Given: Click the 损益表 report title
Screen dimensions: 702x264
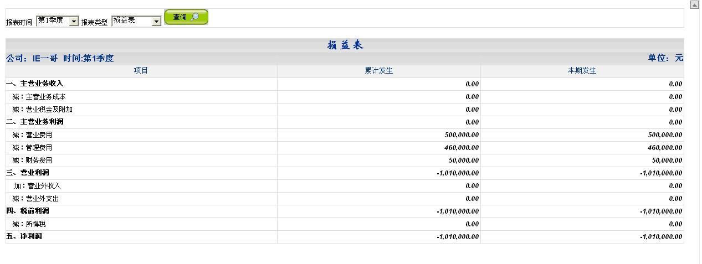Looking at the screenshot, I should tap(345, 45).
